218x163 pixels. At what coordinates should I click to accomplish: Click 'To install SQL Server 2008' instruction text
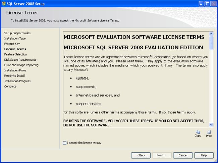(65, 20)
